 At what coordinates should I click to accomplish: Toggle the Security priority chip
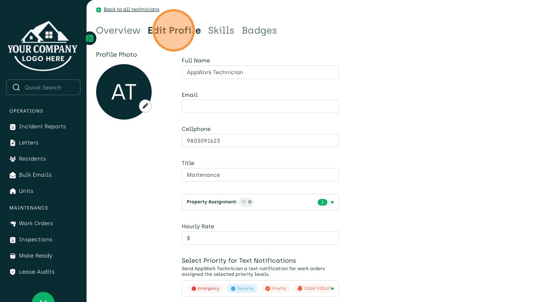click(242, 288)
